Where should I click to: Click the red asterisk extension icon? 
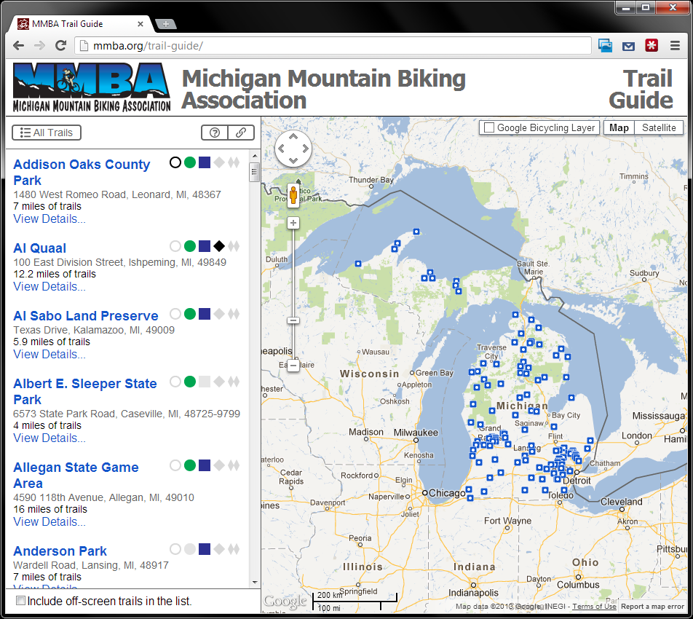651,45
